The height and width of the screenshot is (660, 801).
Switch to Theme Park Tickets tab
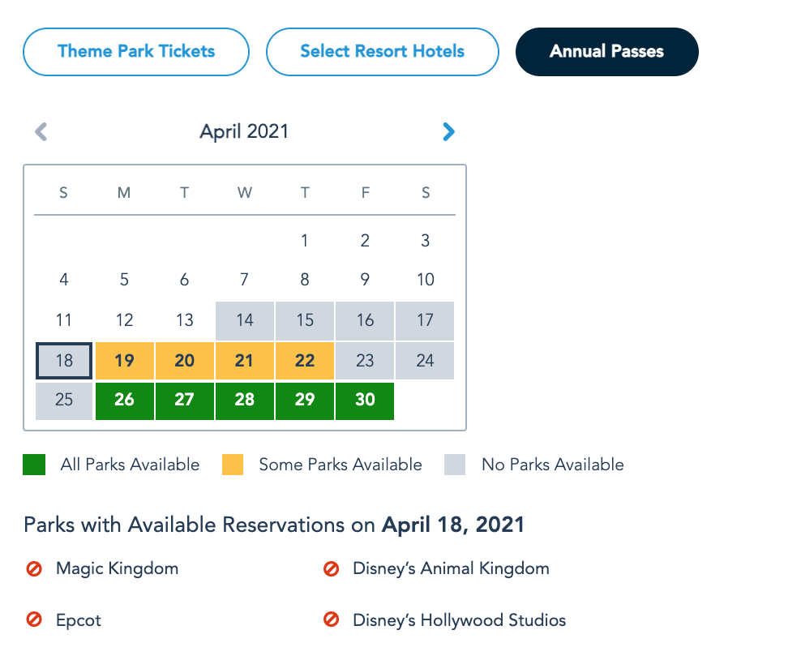tap(136, 52)
